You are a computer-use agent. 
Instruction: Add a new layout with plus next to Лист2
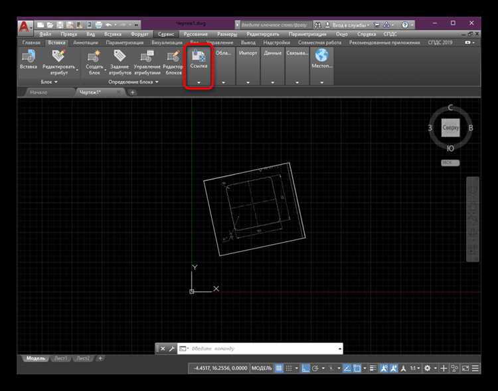100,358
